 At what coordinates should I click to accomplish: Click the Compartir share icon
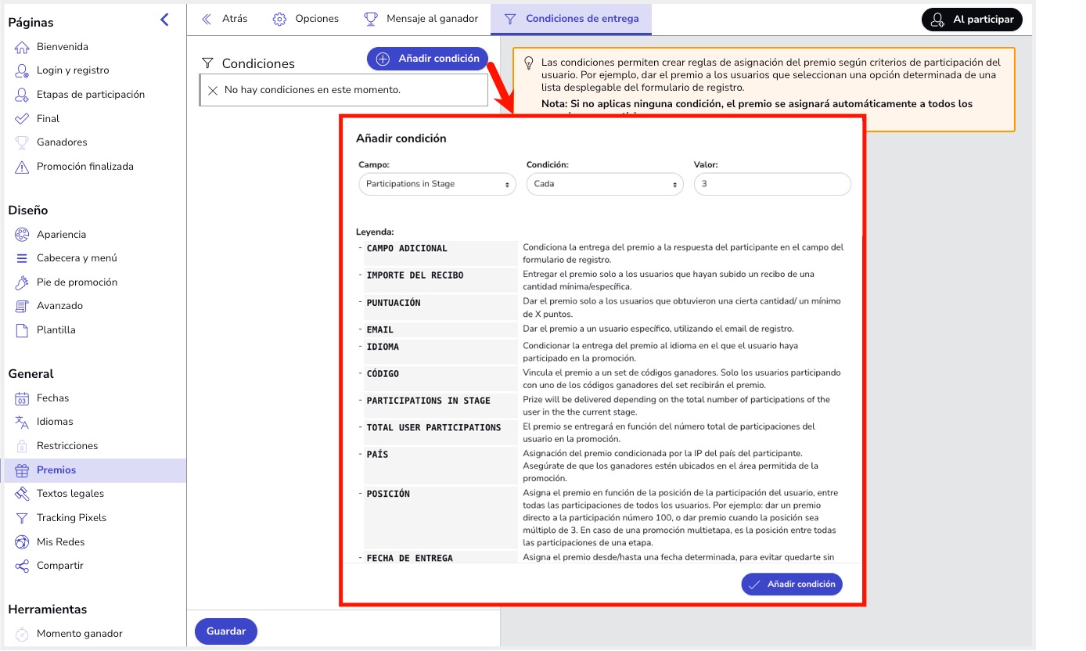tap(22, 566)
